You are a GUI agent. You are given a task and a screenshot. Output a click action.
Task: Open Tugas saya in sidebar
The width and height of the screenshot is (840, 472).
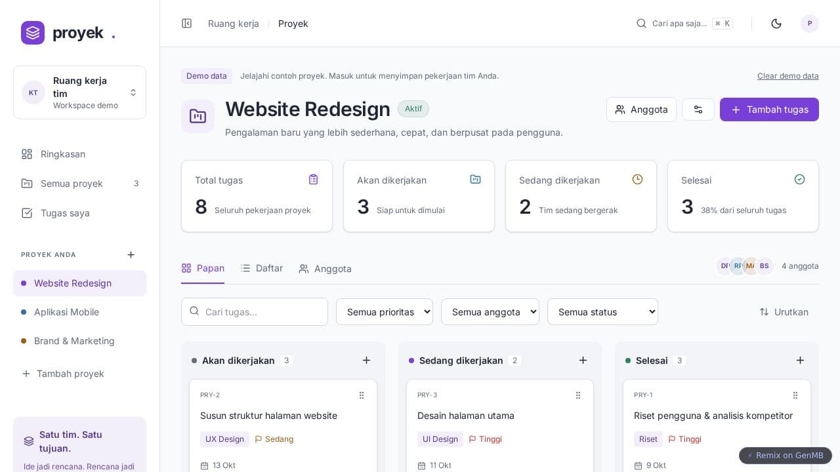point(79,213)
